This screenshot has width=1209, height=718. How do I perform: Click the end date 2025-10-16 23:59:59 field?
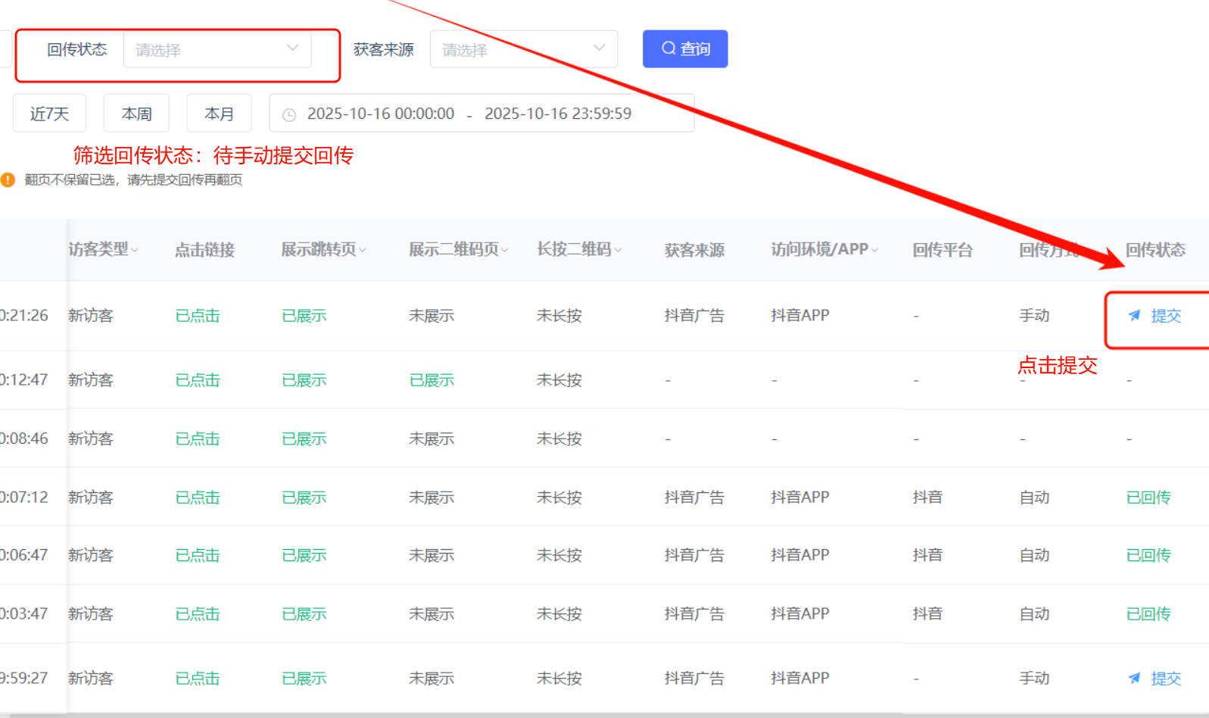point(557,114)
